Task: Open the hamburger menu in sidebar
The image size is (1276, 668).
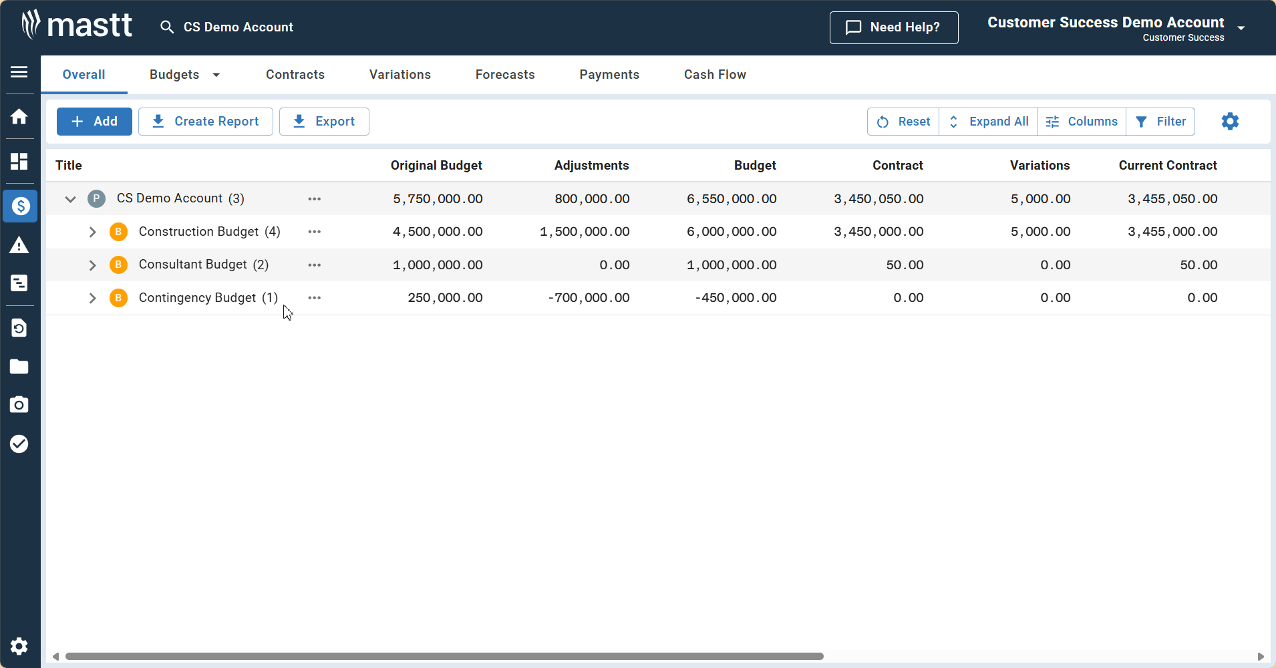Action: (19, 71)
